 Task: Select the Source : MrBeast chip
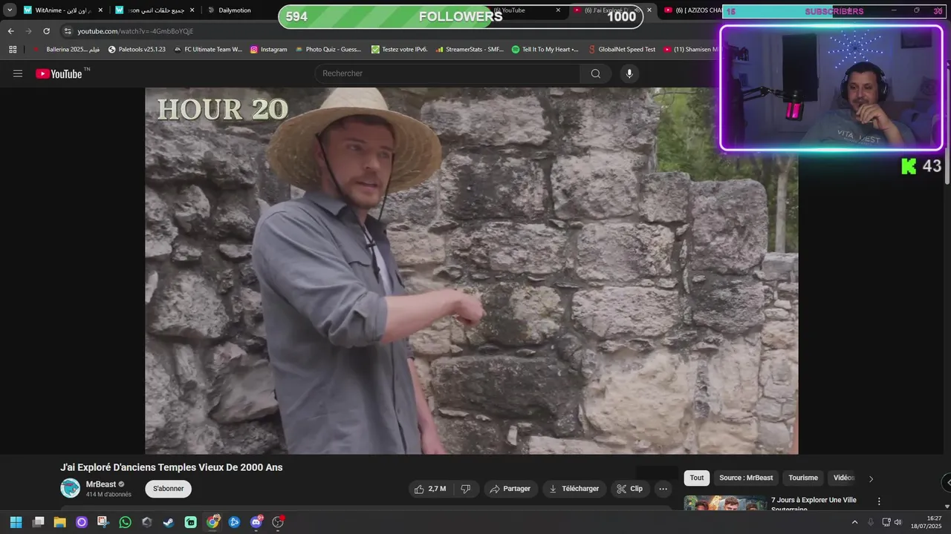[x=746, y=478]
